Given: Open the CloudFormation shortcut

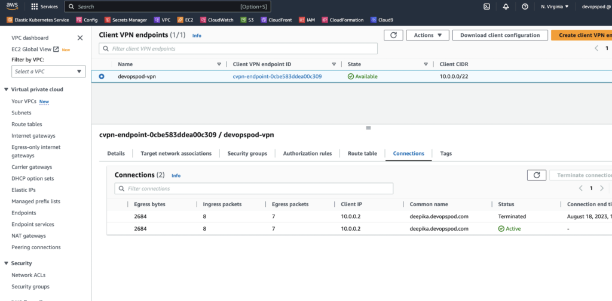Looking at the screenshot, I should 342,20.
